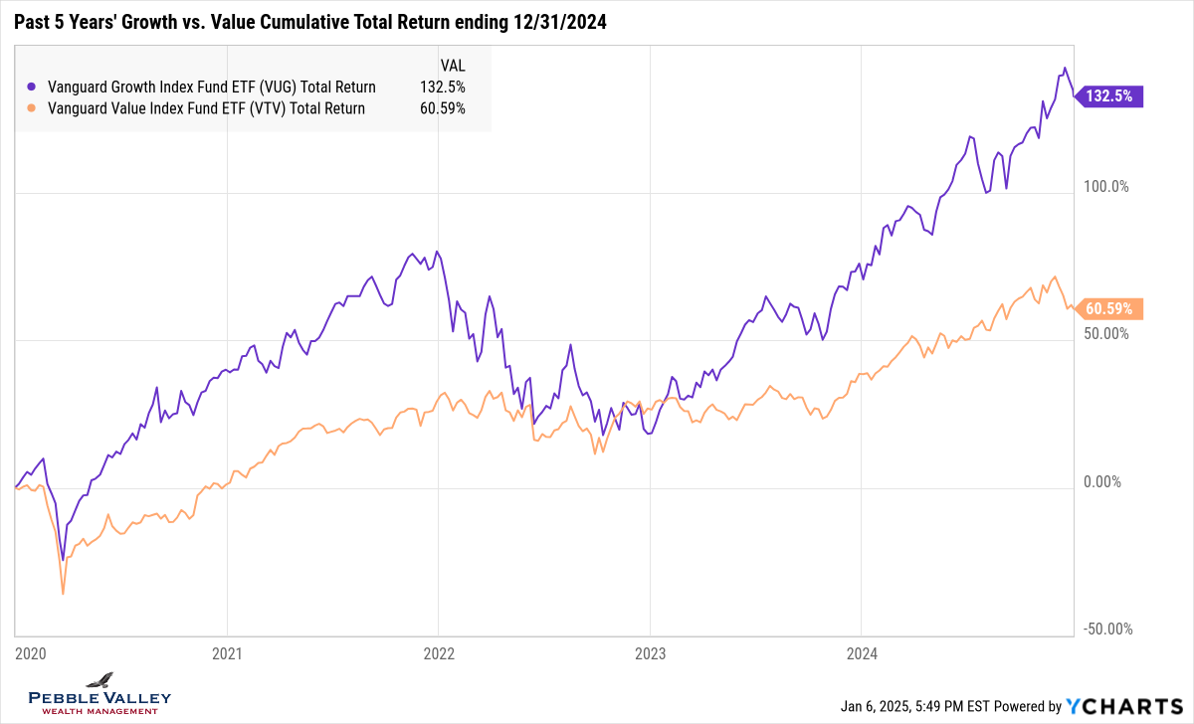This screenshot has width=1194, height=724.
Task: Click the chart title text
Action: coord(310,22)
